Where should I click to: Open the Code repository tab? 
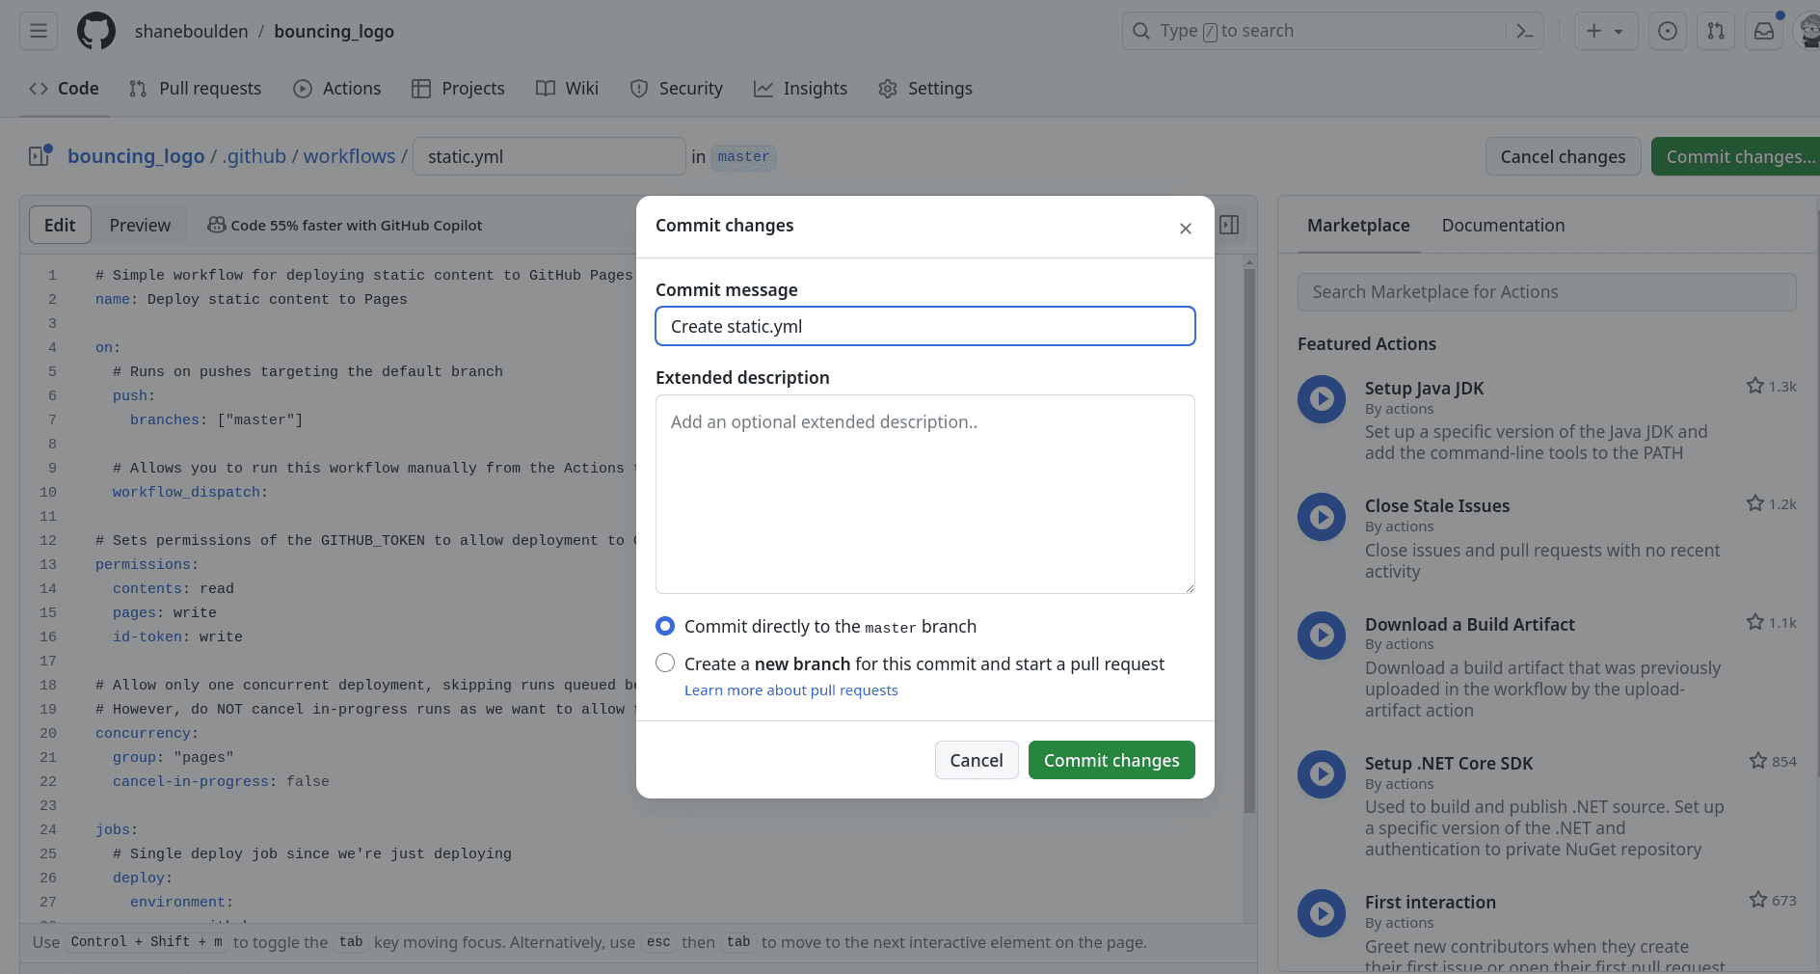pos(65,89)
